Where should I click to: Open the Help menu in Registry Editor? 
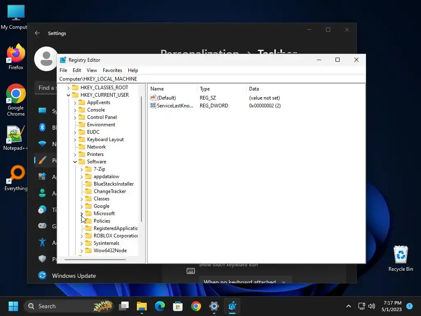click(x=133, y=70)
